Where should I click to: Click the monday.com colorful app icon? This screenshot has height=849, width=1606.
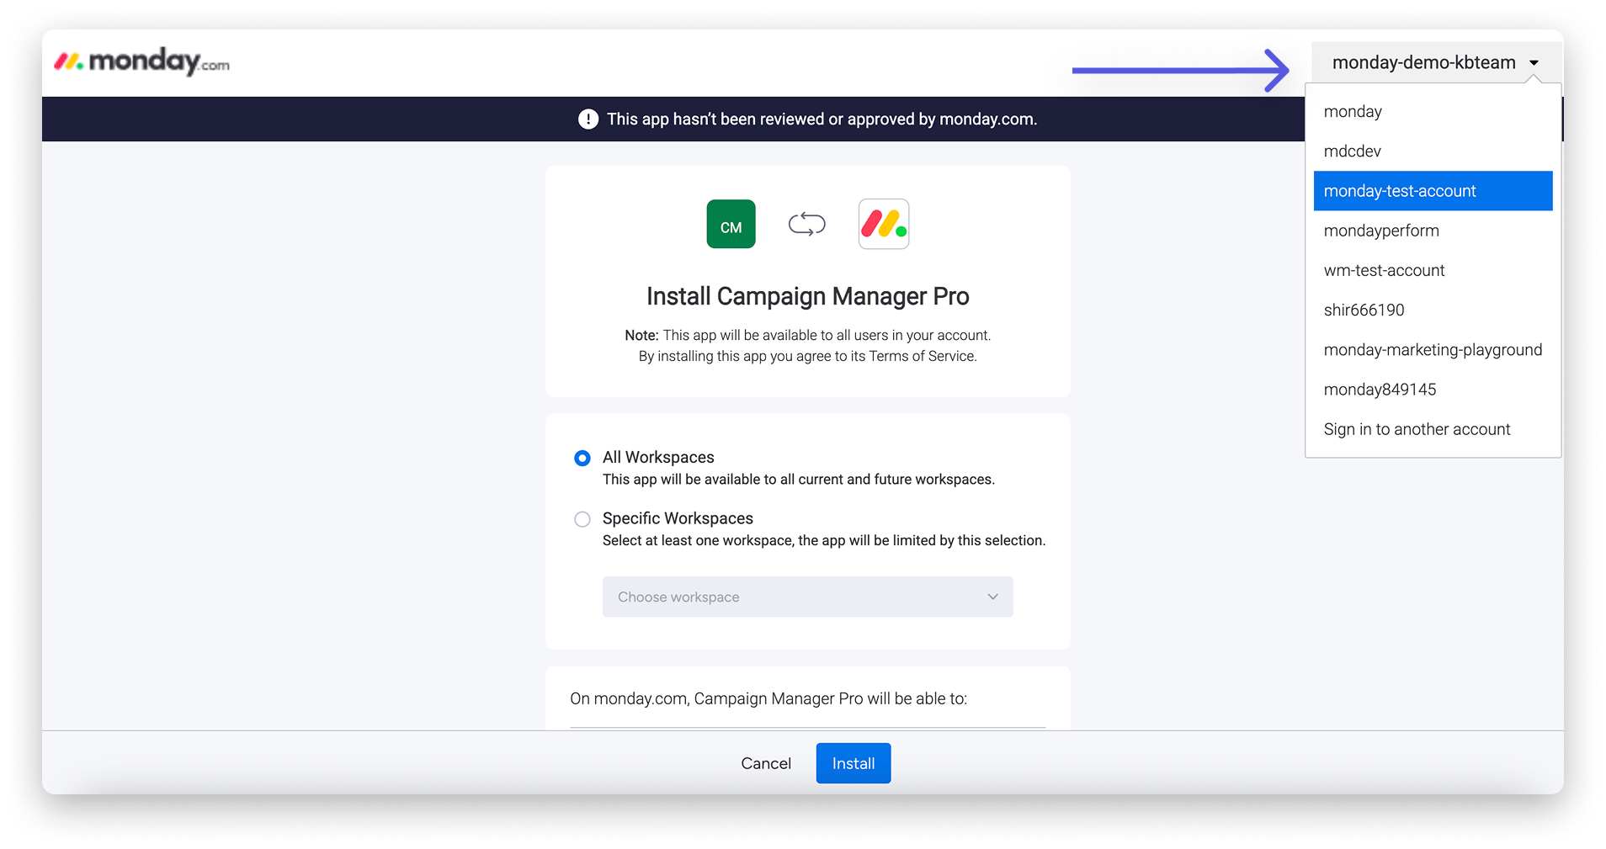[x=884, y=224]
